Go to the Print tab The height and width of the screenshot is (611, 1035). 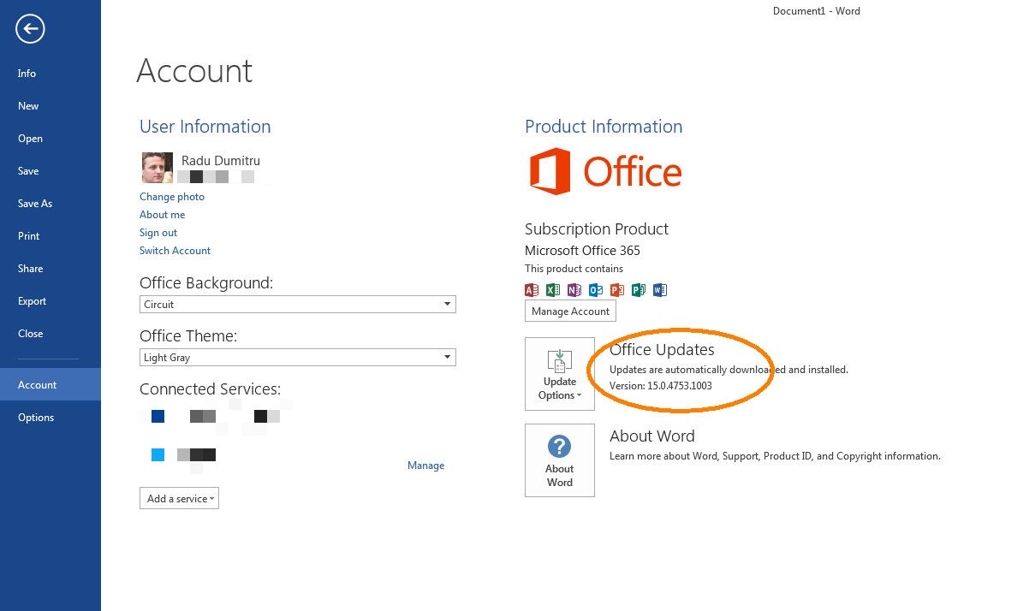click(51, 236)
